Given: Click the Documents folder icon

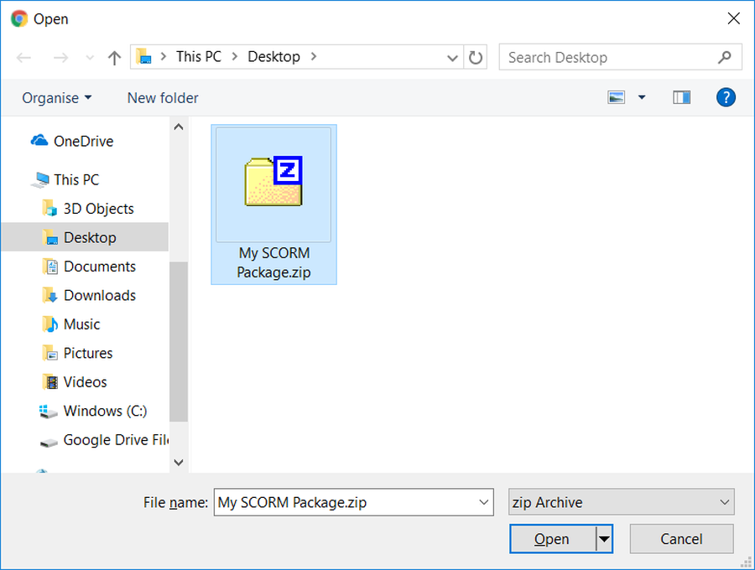Looking at the screenshot, I should (49, 266).
